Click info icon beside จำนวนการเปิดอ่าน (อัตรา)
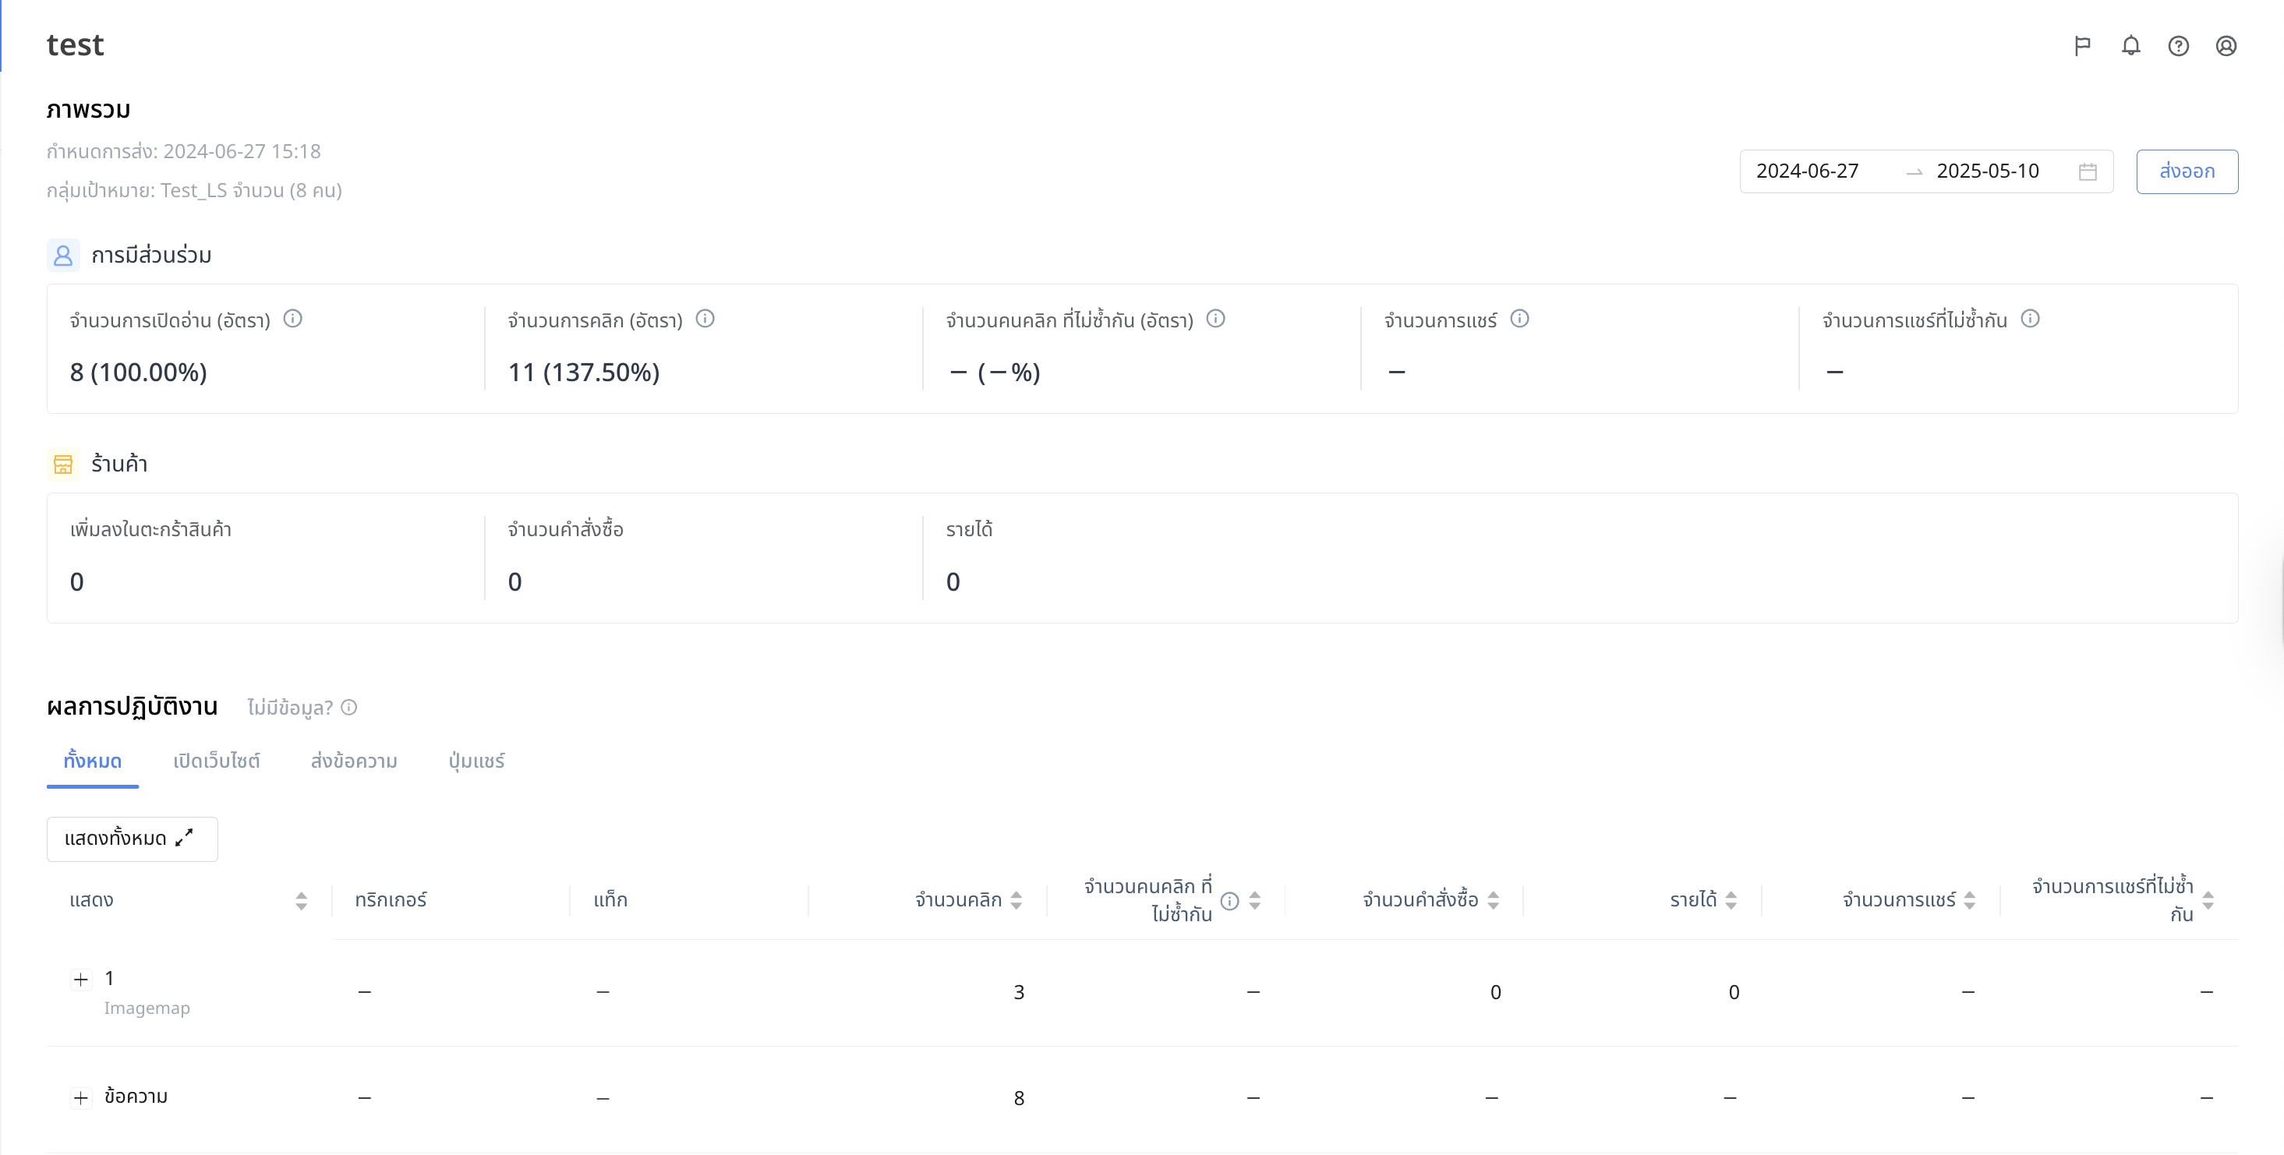 (292, 319)
